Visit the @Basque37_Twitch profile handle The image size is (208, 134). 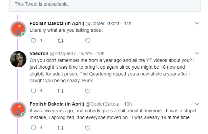[x=71, y=53]
